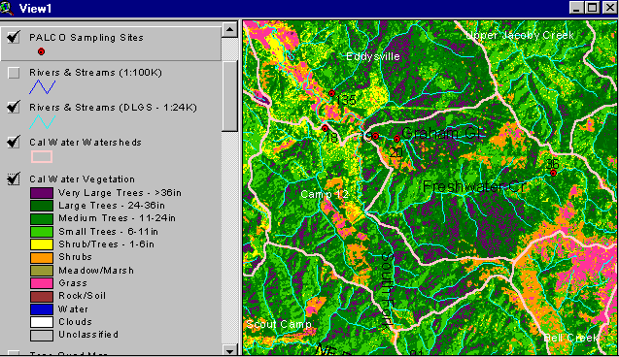This screenshot has width=619, height=357.
Task: Uncheck the Cal Water Vegetation layer
Action: click(x=14, y=178)
